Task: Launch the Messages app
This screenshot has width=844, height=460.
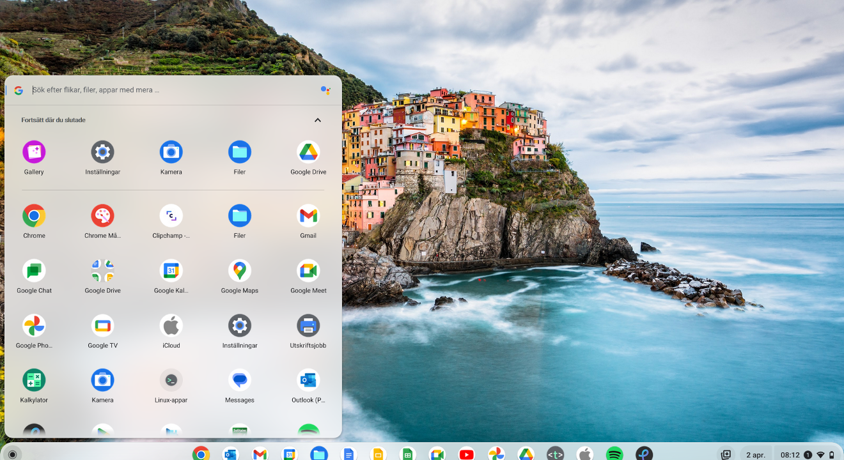Action: (x=240, y=381)
